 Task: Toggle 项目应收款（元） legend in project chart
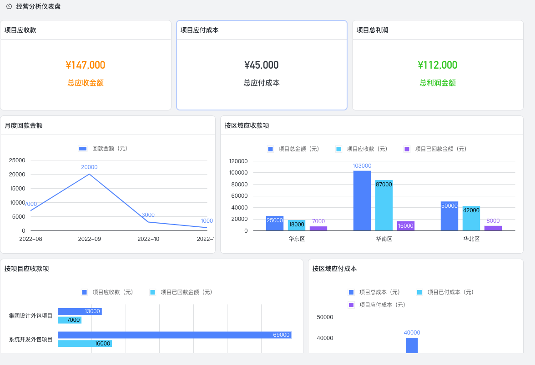coord(85,292)
